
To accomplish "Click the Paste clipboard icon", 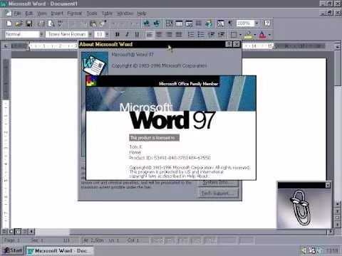I will [93, 23].
